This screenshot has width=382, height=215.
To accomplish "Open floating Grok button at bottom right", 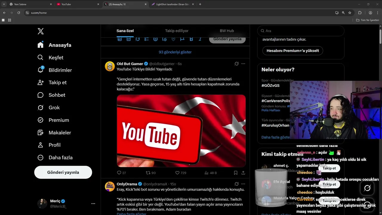I will [x=367, y=188].
